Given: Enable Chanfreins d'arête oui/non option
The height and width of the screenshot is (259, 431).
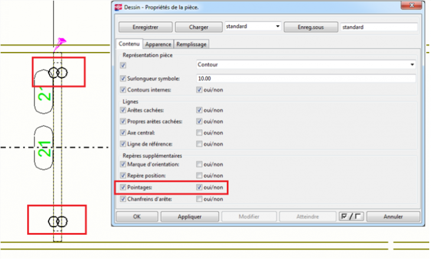Looking at the screenshot, I should [200, 199].
